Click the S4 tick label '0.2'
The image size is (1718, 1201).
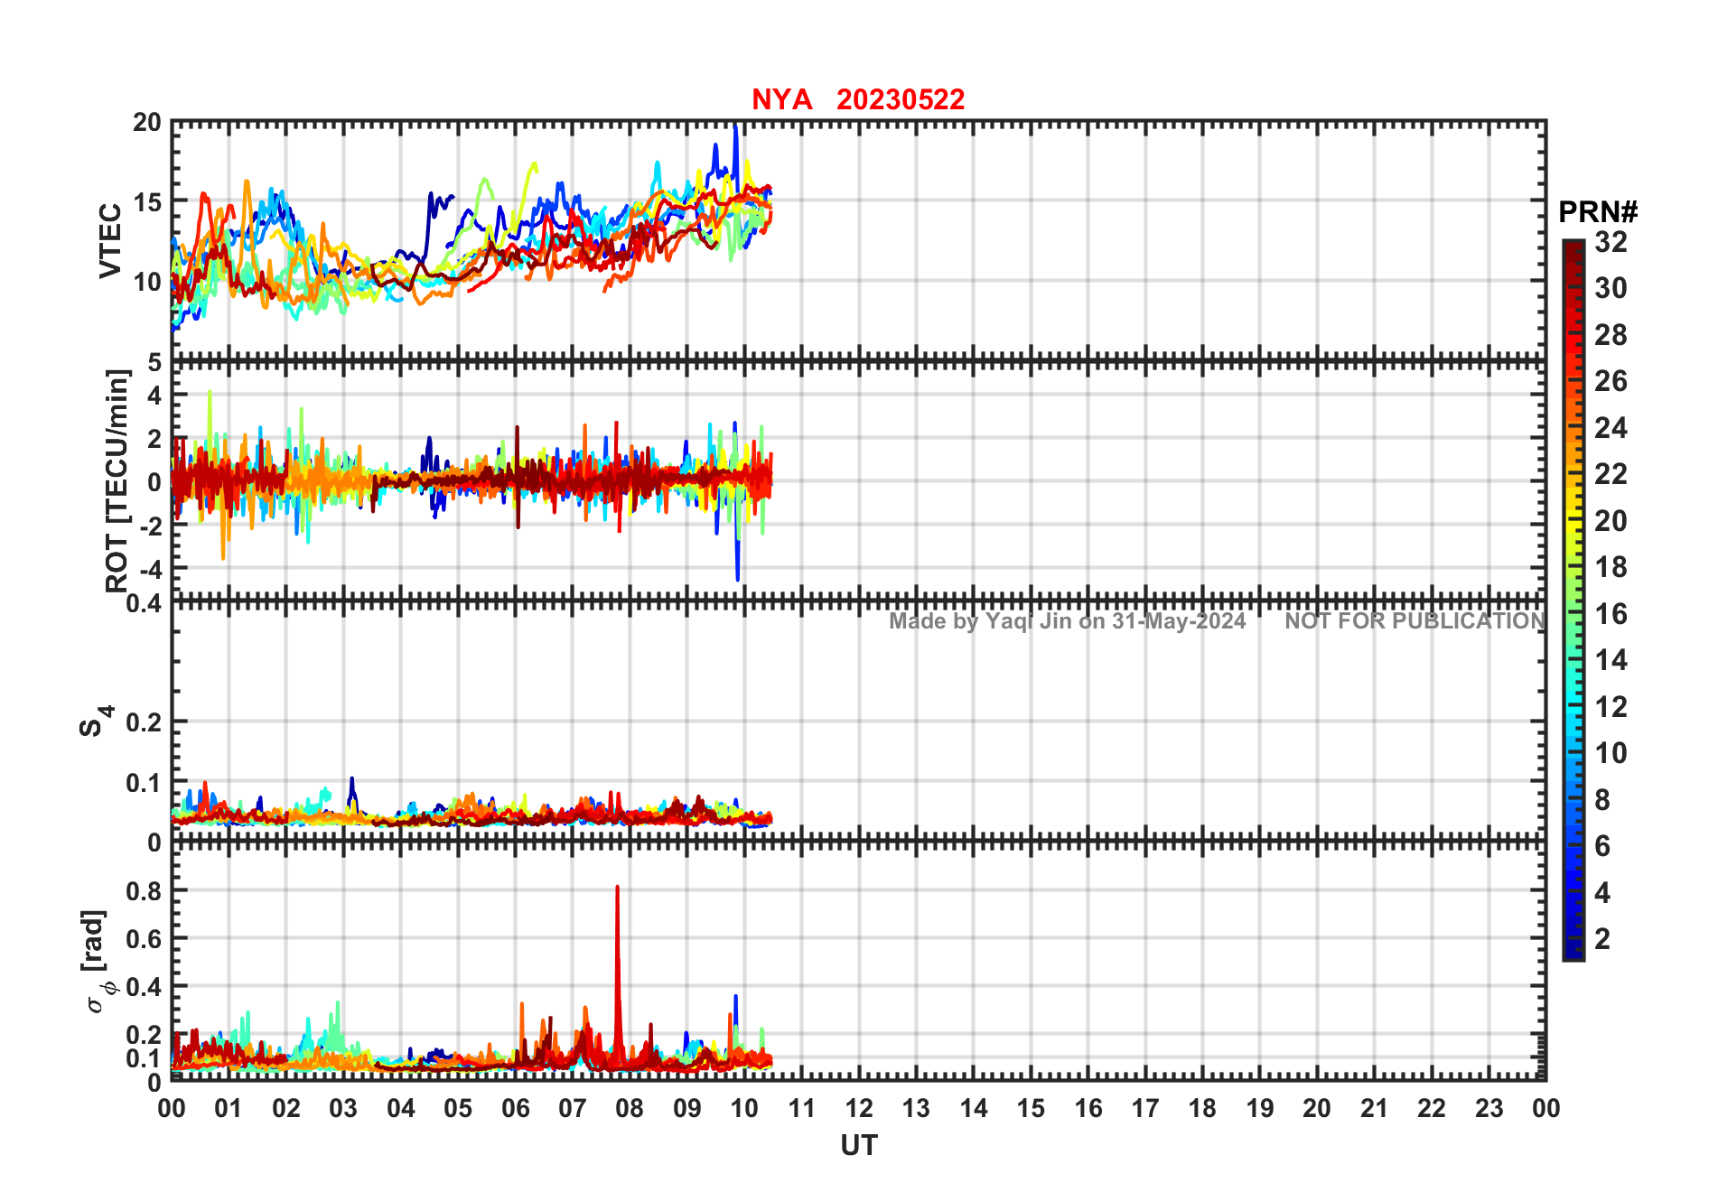tap(144, 722)
